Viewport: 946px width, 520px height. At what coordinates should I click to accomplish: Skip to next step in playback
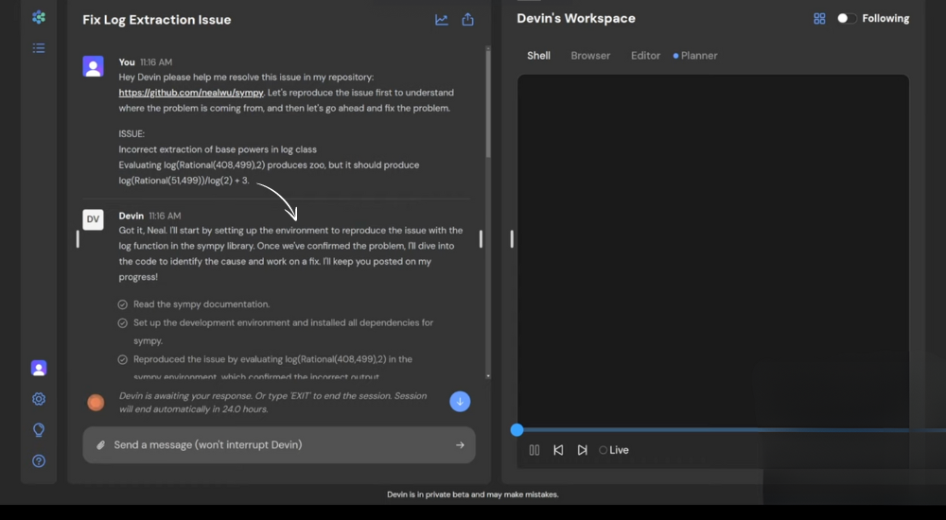[582, 450]
